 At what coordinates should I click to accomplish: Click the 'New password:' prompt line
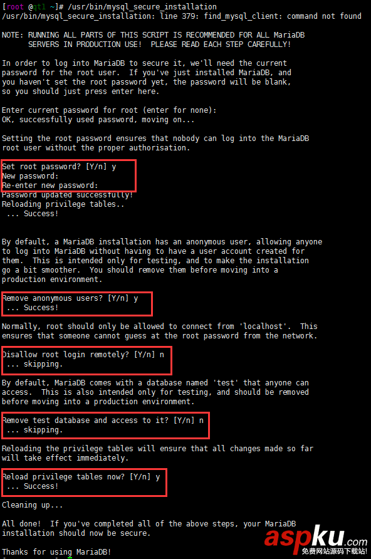click(x=30, y=176)
